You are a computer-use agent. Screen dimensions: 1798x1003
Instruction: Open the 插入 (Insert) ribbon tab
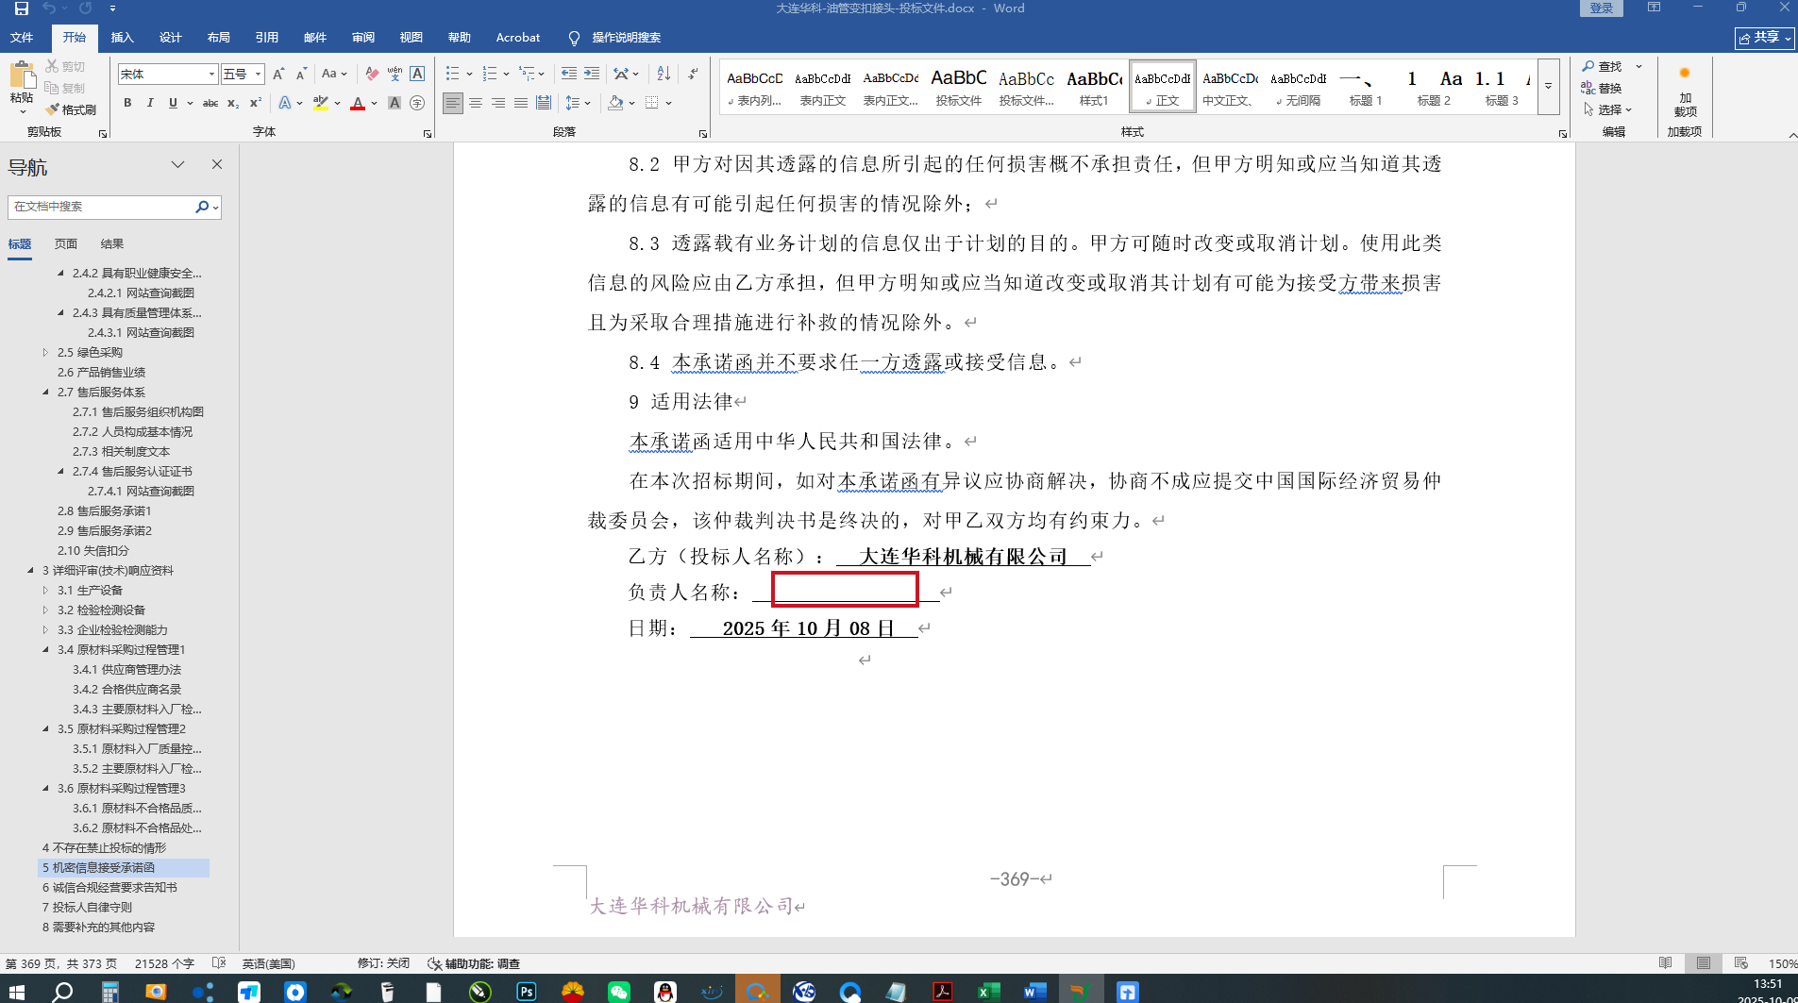123,38
